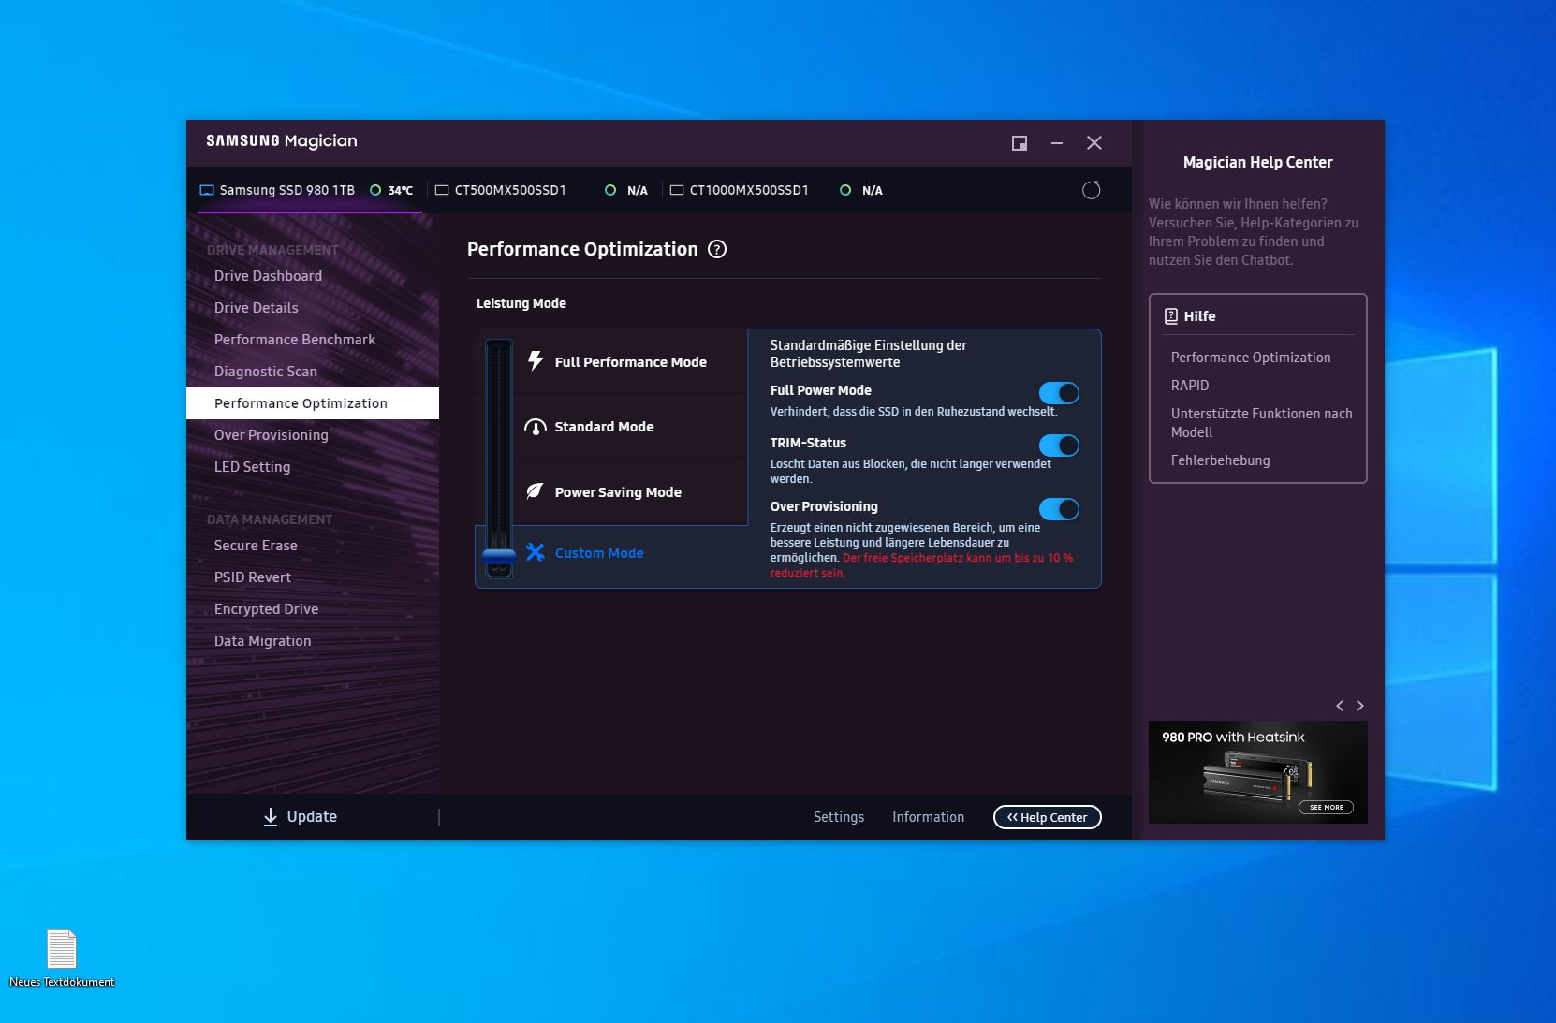The width and height of the screenshot is (1556, 1023).
Task: Click the CT500MX500SSD1 drive icon
Action: click(x=442, y=190)
